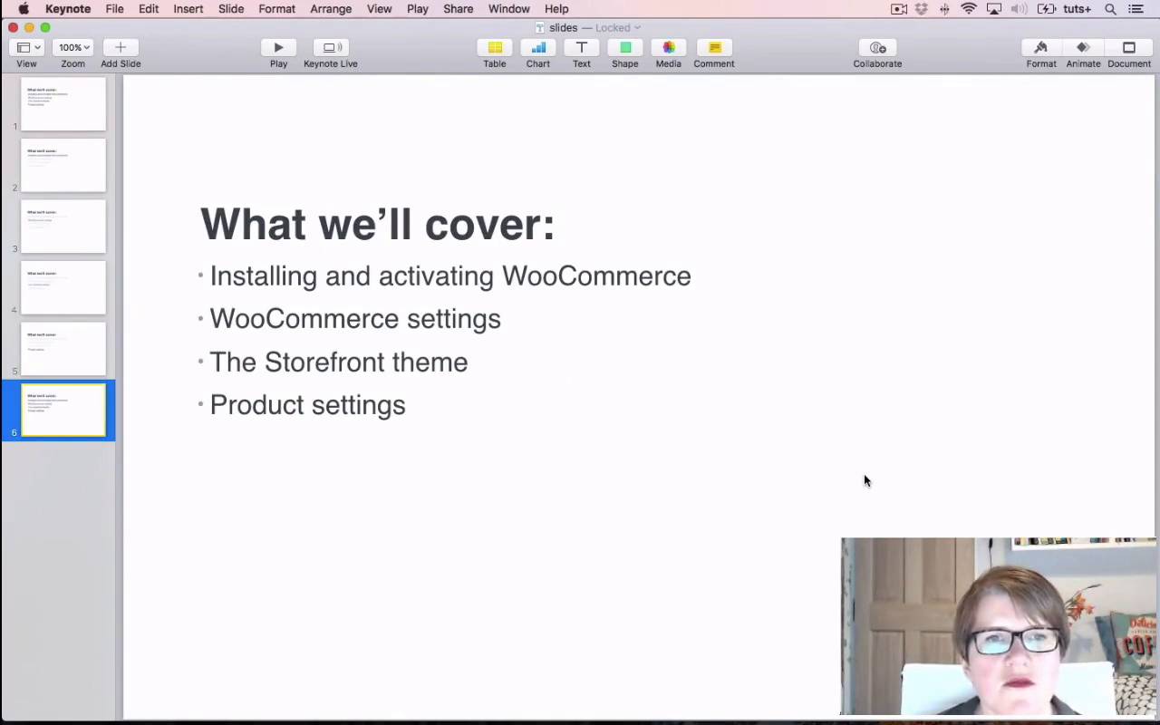Click 'Installing and activating WooCommerce' bullet
1160x725 pixels.
coord(450,276)
